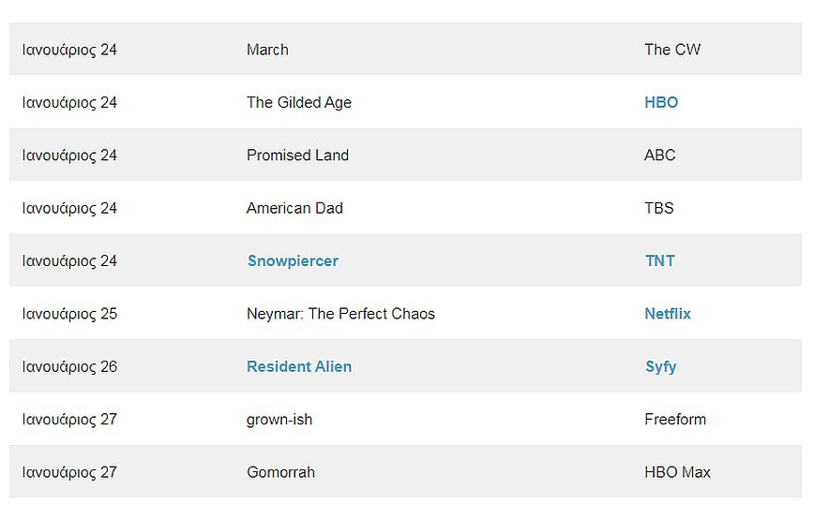This screenshot has width=814, height=519.
Task: Select the March show title
Action: point(267,50)
